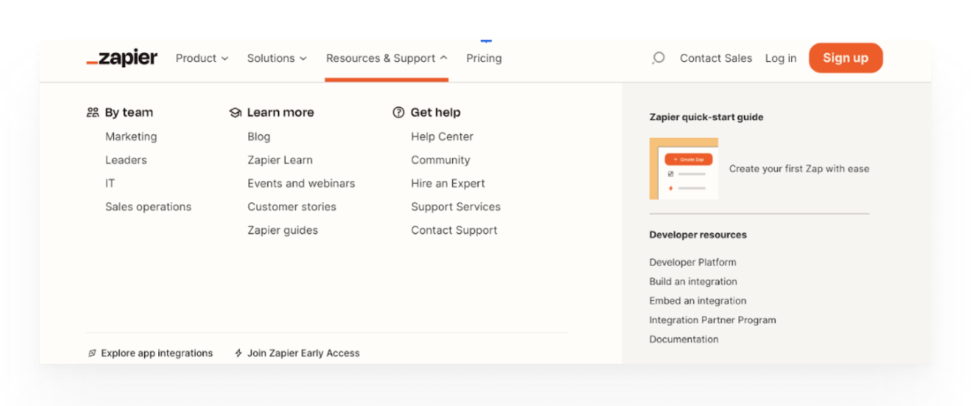Go to the Blog

click(259, 137)
